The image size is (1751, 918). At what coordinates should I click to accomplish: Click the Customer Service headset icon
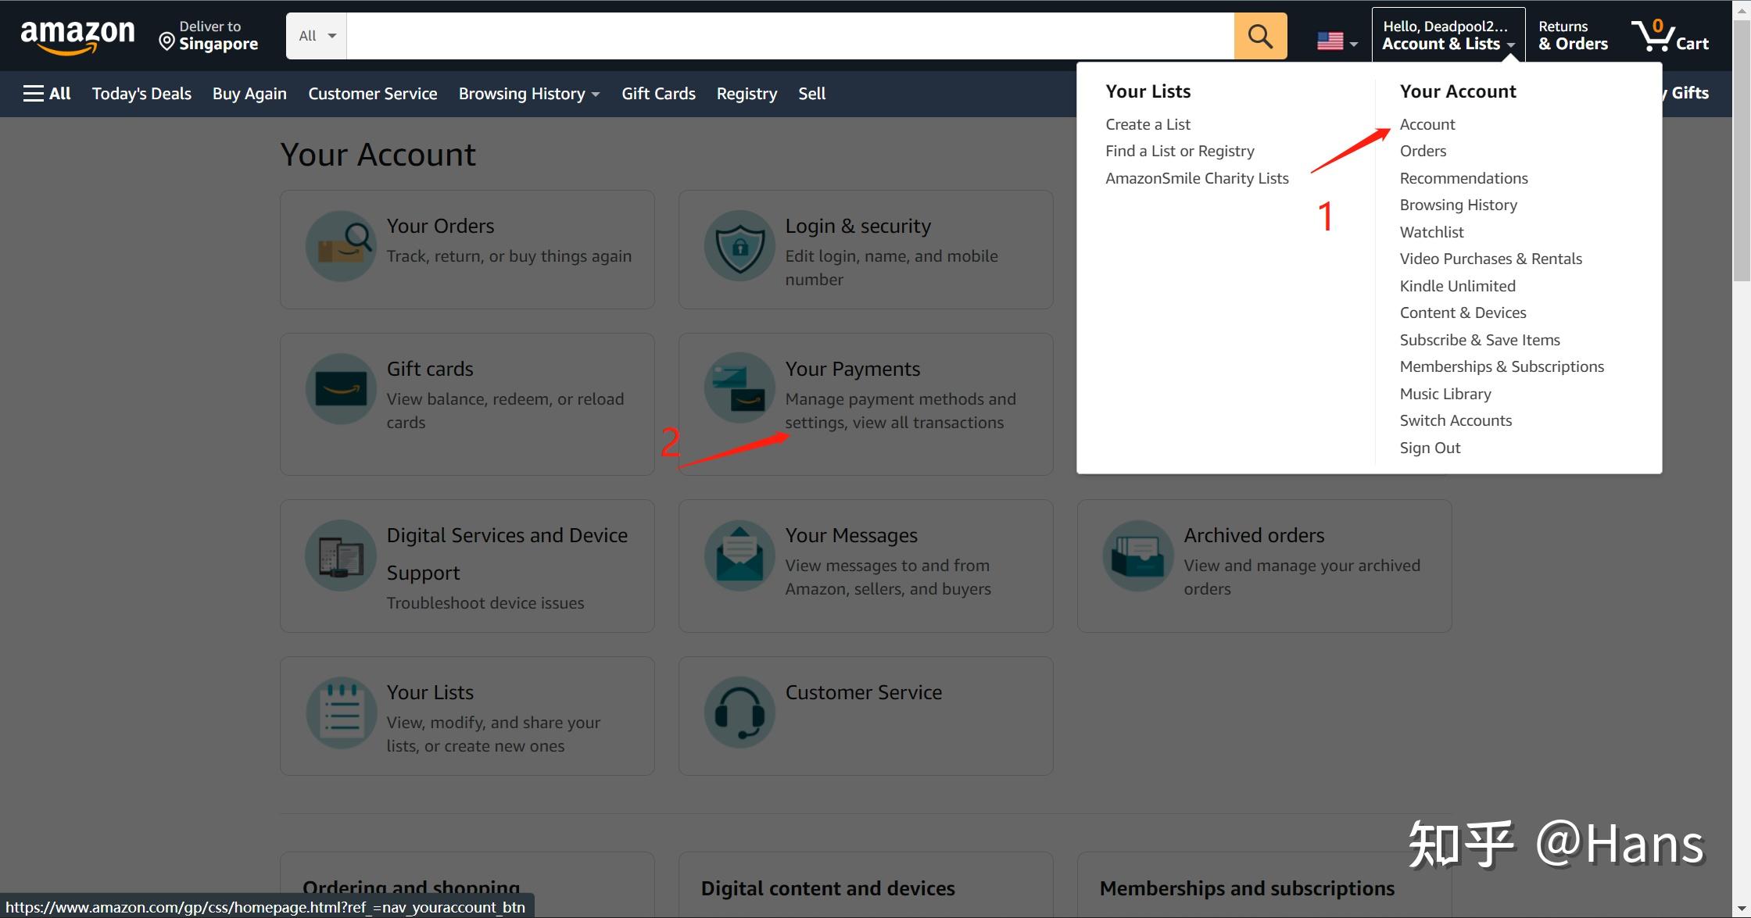pos(739,713)
